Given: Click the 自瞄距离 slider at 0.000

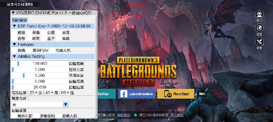Looking at the screenshot, I should point(40,81).
